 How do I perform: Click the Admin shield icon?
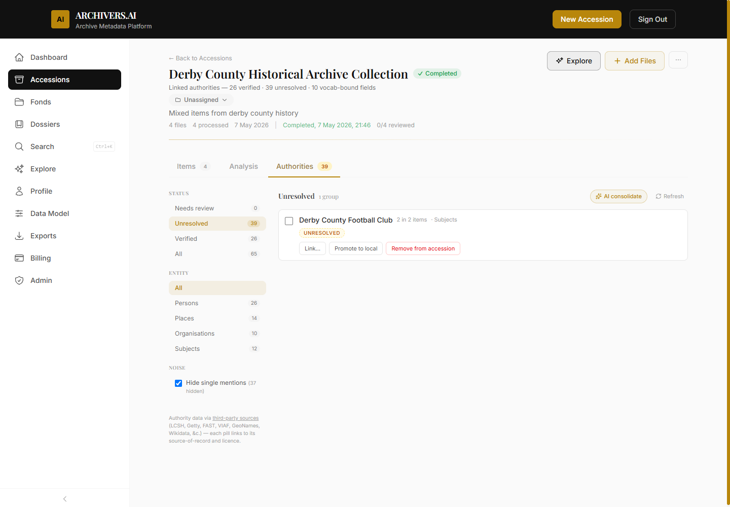(19, 280)
